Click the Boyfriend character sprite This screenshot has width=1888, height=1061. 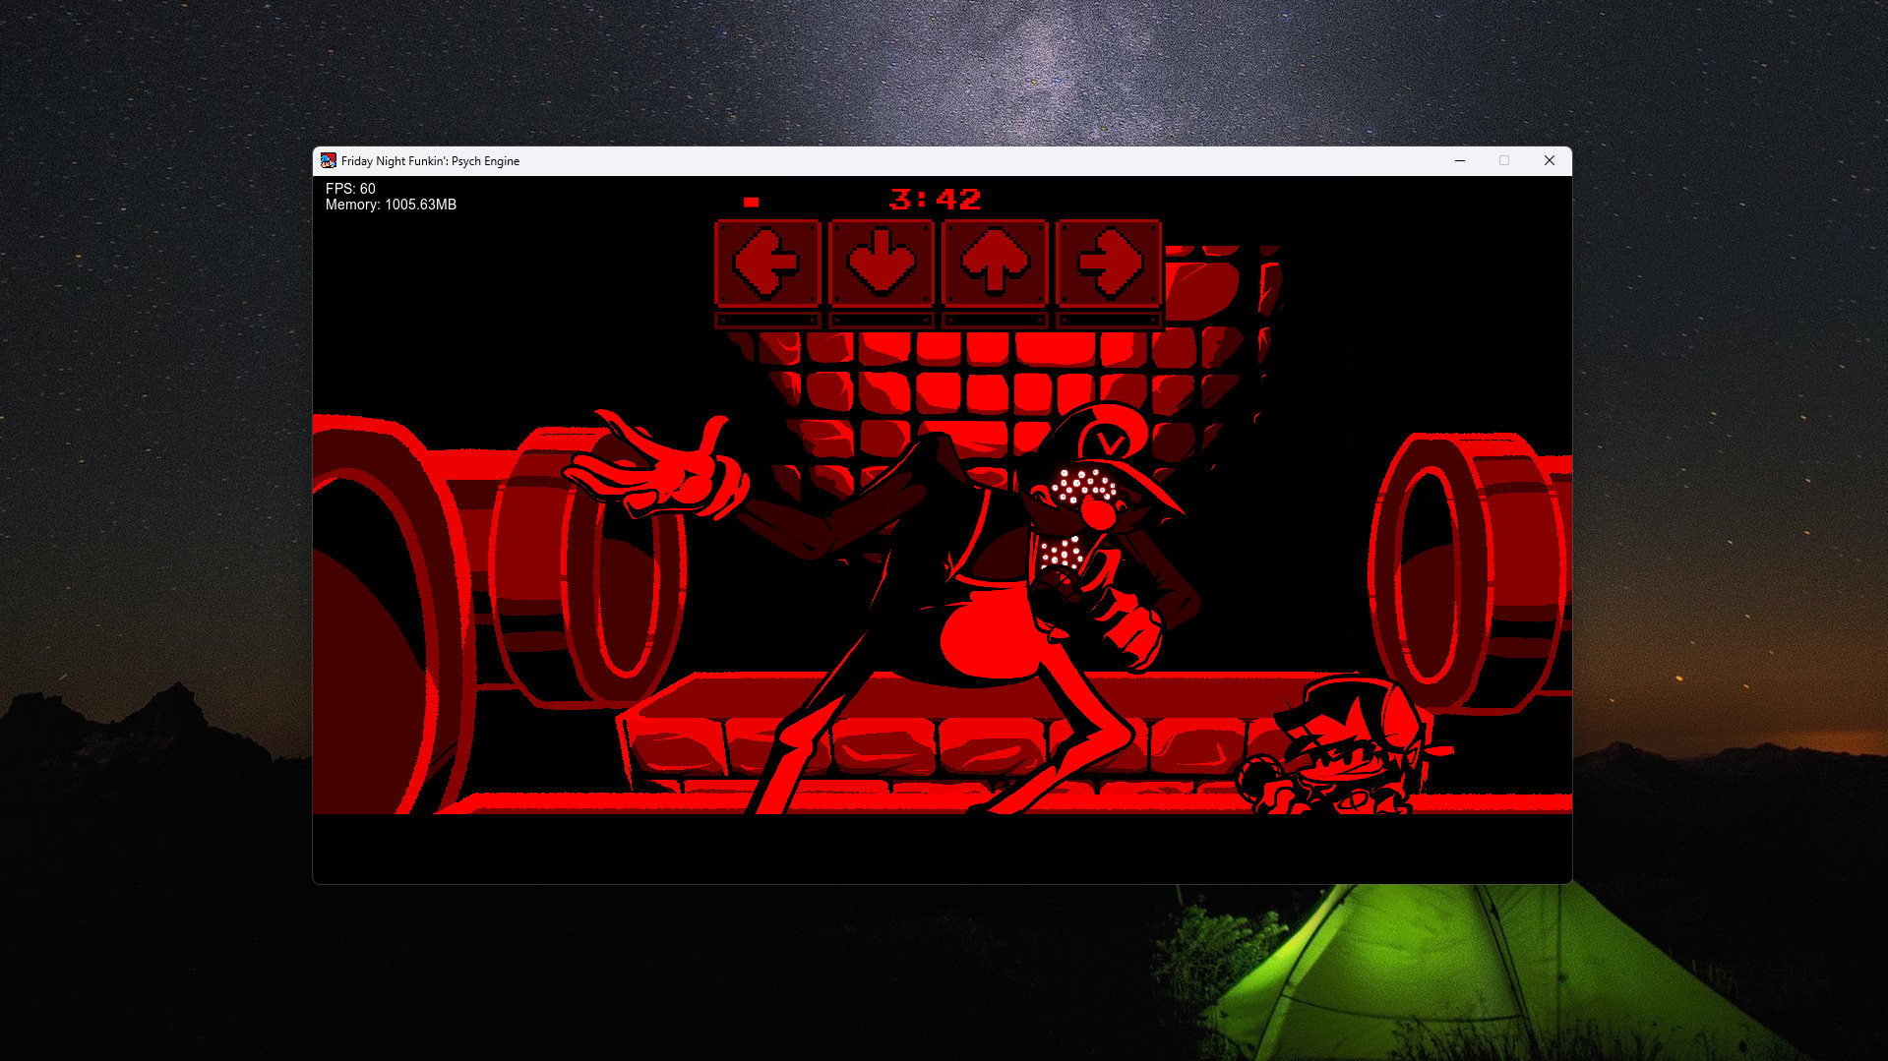[x=1345, y=744]
